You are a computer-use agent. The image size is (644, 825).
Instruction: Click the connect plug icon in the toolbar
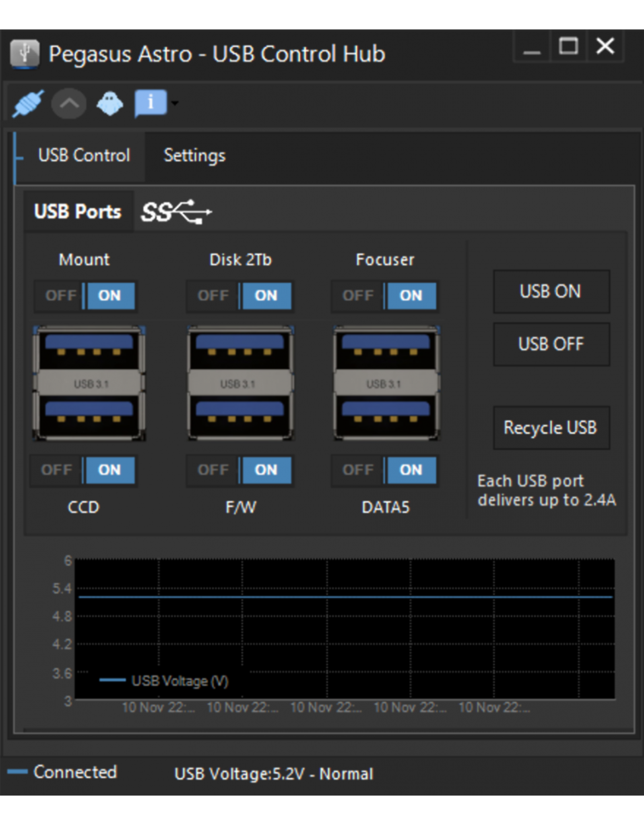click(28, 103)
